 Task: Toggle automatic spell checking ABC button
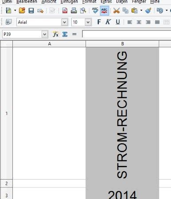[x=105, y=11]
